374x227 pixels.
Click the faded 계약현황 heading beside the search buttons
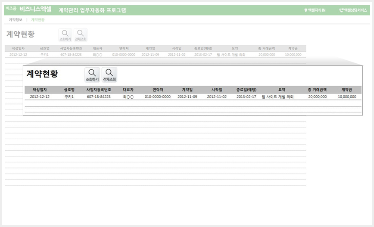tap(20, 34)
